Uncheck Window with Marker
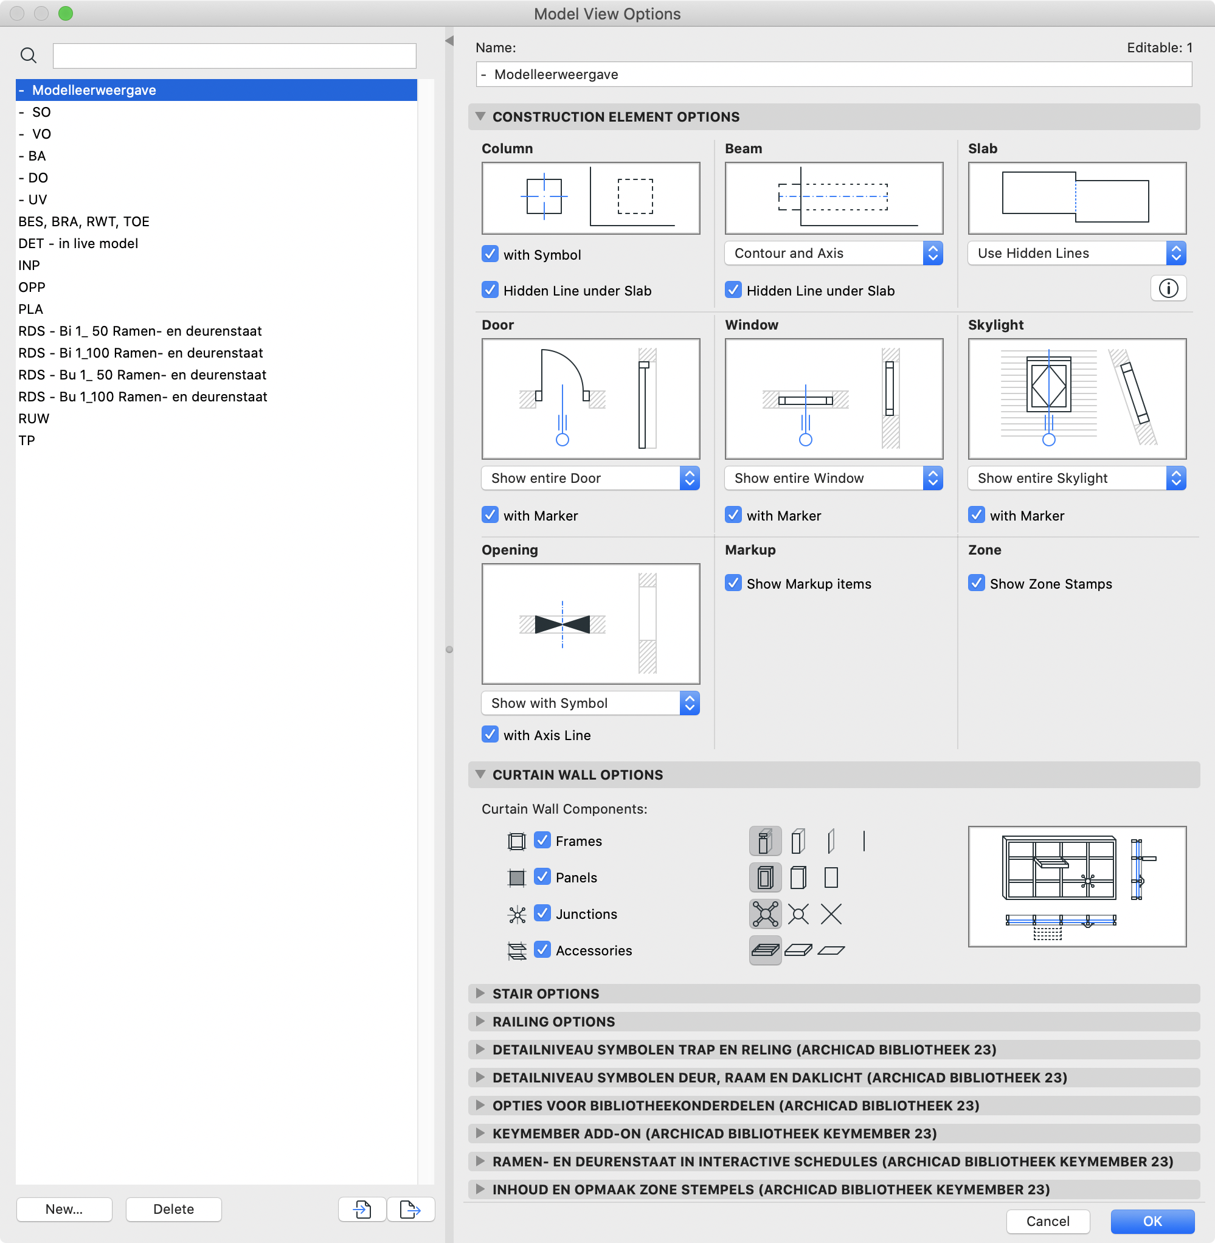 [x=733, y=515]
